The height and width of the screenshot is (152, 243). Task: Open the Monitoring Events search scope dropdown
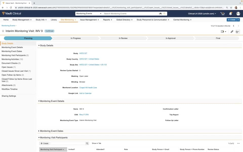[89, 14]
